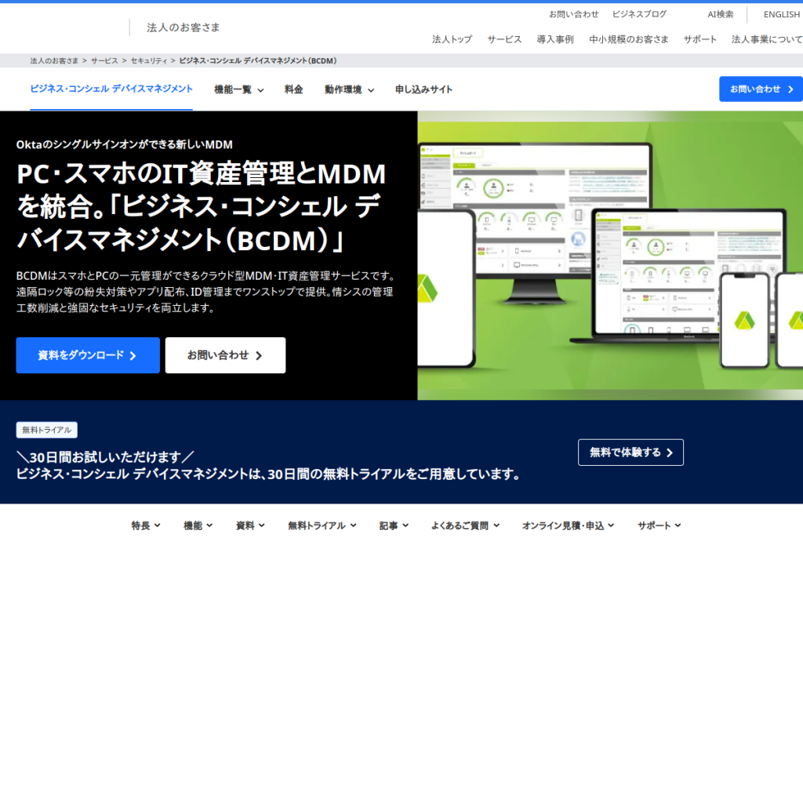Click 無料トライアル badge label
The height and width of the screenshot is (803, 803).
(46, 430)
